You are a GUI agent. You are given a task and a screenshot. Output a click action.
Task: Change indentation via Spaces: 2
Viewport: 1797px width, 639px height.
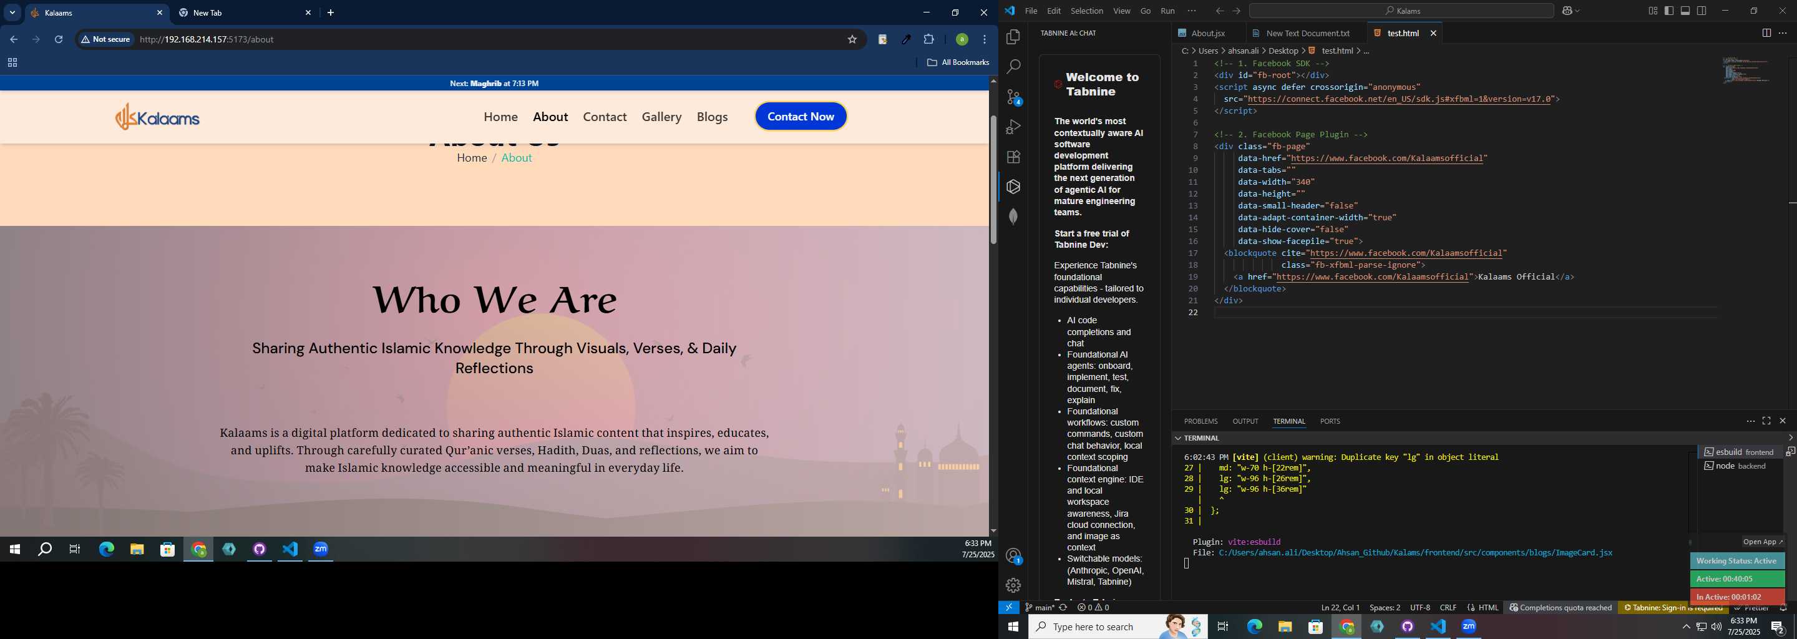[x=1384, y=608]
